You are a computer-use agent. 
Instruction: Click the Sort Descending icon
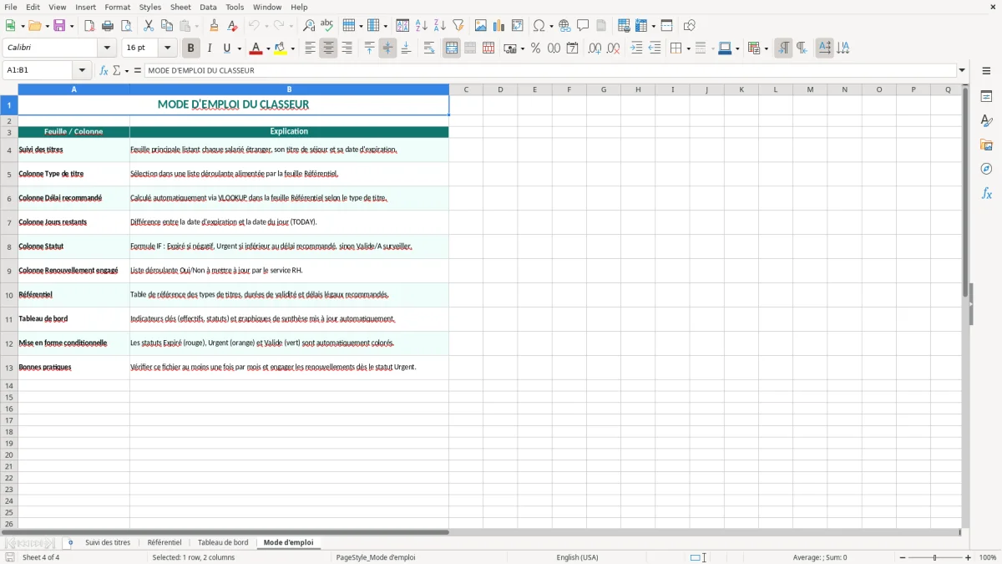(x=440, y=26)
